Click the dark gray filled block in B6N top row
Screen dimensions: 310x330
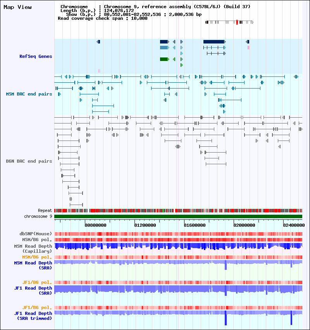point(127,117)
